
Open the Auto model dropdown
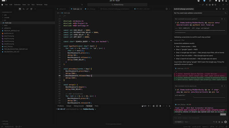click(x=187, y=122)
